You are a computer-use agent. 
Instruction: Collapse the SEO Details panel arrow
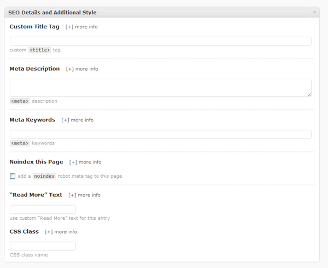[314, 12]
